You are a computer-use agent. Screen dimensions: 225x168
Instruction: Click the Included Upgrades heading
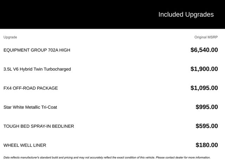186,14
